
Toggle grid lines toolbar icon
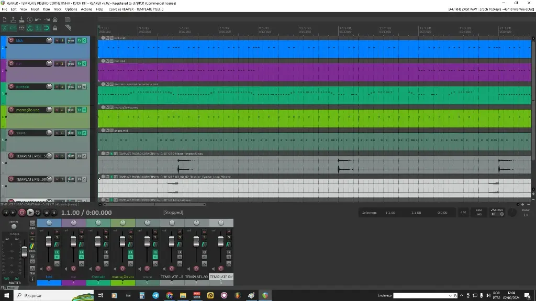(x=38, y=28)
